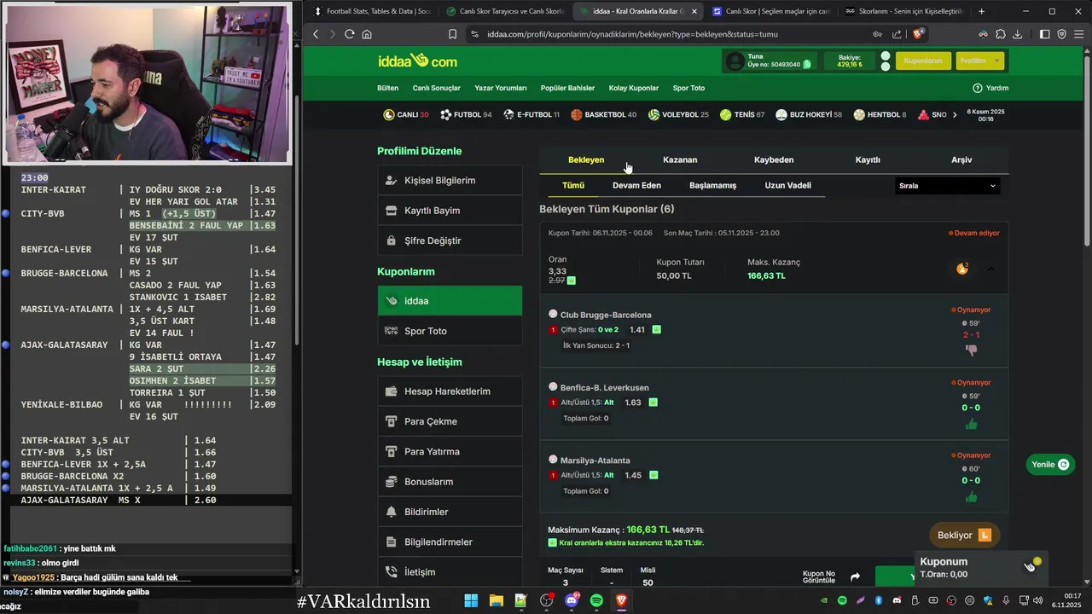Open the Sırala sort dropdown
The height and width of the screenshot is (614, 1092).
947,186
